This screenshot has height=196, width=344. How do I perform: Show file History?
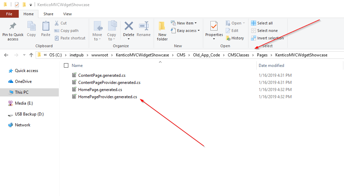pyautogui.click(x=235, y=38)
